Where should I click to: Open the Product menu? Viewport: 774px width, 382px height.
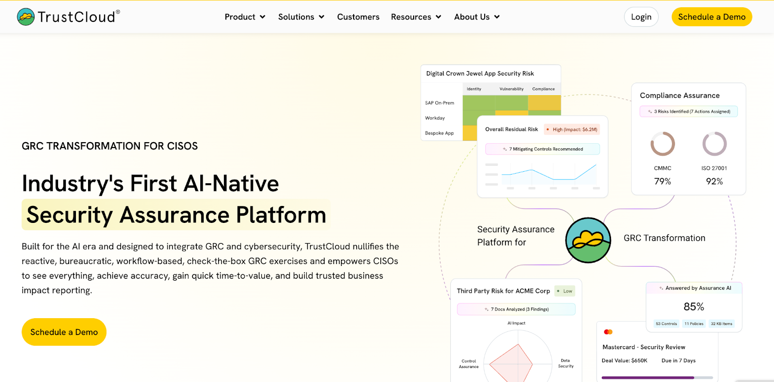[x=245, y=17]
